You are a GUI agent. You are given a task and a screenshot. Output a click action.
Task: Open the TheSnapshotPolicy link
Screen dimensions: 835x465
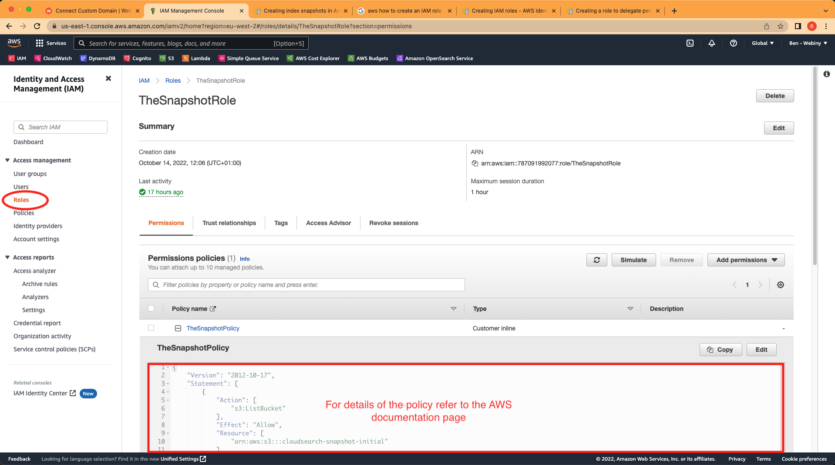(212, 328)
